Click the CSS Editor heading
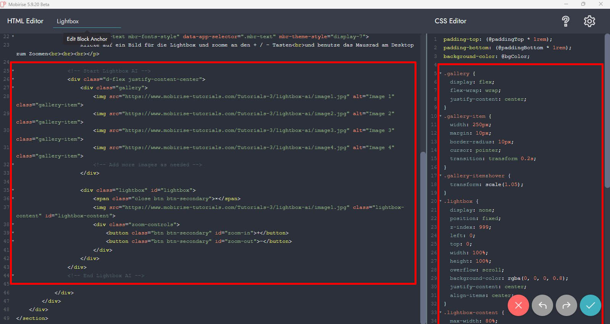Screen dimensions: 610x324 click(450, 21)
